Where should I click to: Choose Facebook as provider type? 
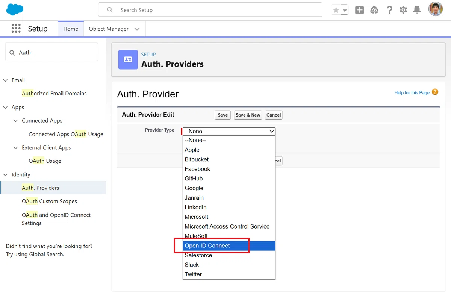click(x=229, y=169)
